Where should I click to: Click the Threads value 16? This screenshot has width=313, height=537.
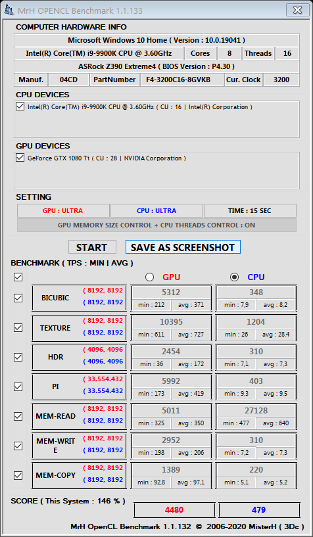pyautogui.click(x=287, y=53)
